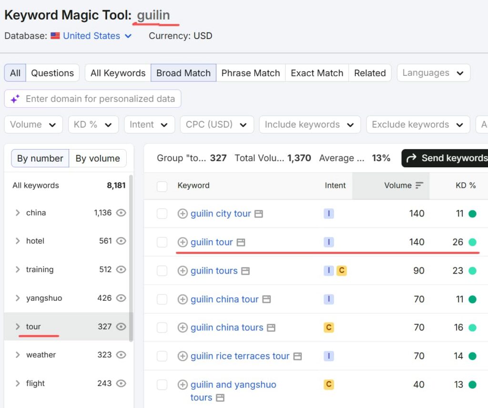
Task: Expand the yangshuo keyword group
Action: point(18,298)
